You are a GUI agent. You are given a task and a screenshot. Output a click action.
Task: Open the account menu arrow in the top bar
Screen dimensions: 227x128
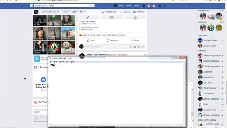click(165, 6)
